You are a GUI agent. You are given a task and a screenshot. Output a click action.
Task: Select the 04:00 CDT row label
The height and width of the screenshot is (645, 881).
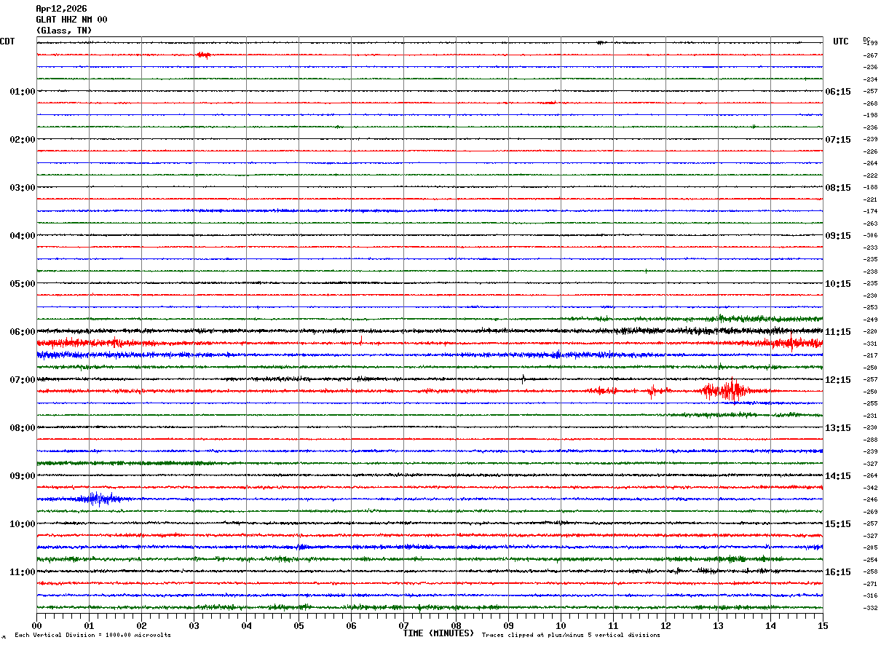22,236
